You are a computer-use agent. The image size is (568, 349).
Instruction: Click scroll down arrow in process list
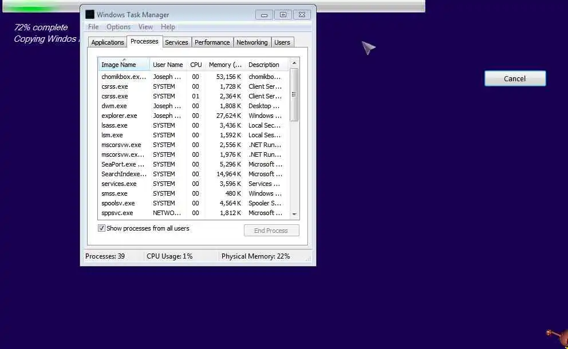(x=294, y=214)
